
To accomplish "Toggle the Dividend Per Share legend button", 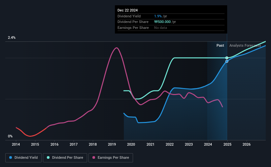I will 65,158.
